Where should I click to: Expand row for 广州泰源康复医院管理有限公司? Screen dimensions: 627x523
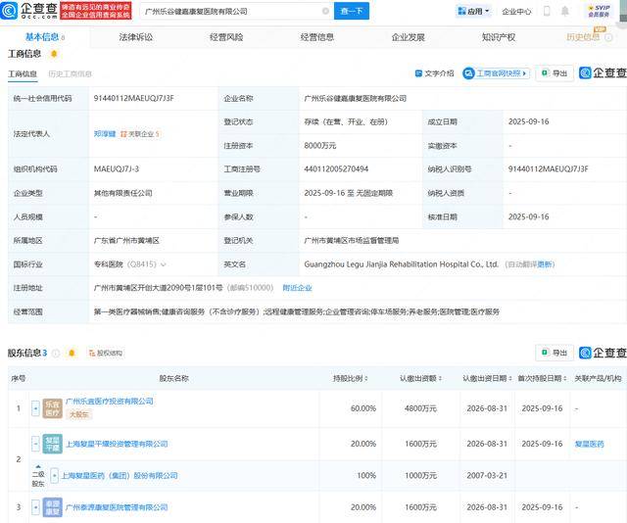35,507
